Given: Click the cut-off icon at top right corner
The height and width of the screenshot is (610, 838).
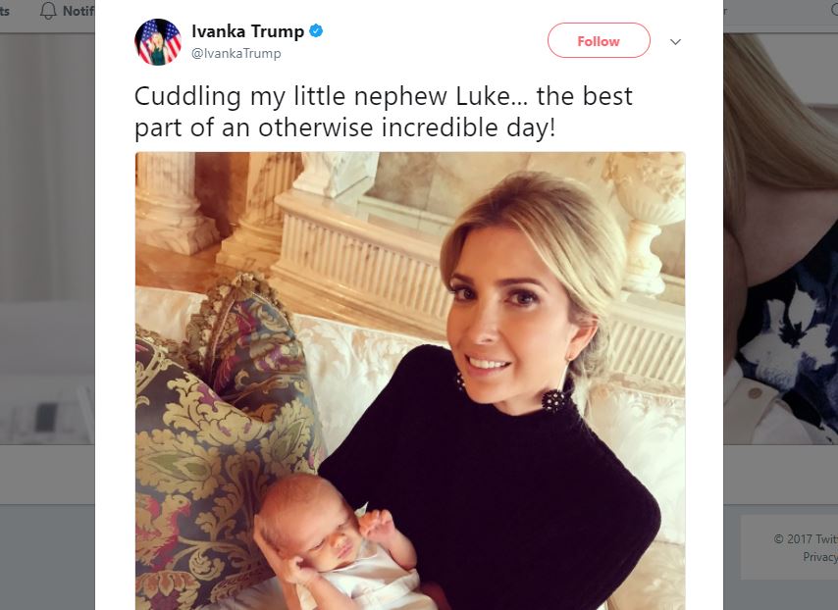Looking at the screenshot, I should pyautogui.click(x=834, y=9).
